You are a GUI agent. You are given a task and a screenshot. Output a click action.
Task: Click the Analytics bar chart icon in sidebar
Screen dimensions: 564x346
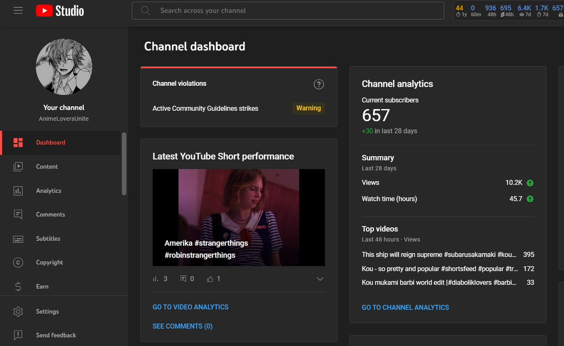point(18,191)
